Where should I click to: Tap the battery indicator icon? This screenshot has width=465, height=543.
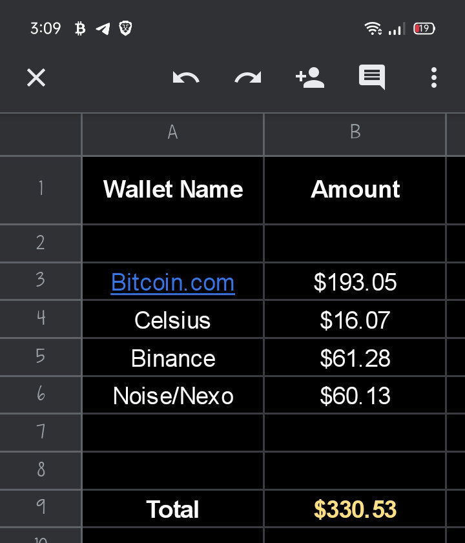pos(424,28)
